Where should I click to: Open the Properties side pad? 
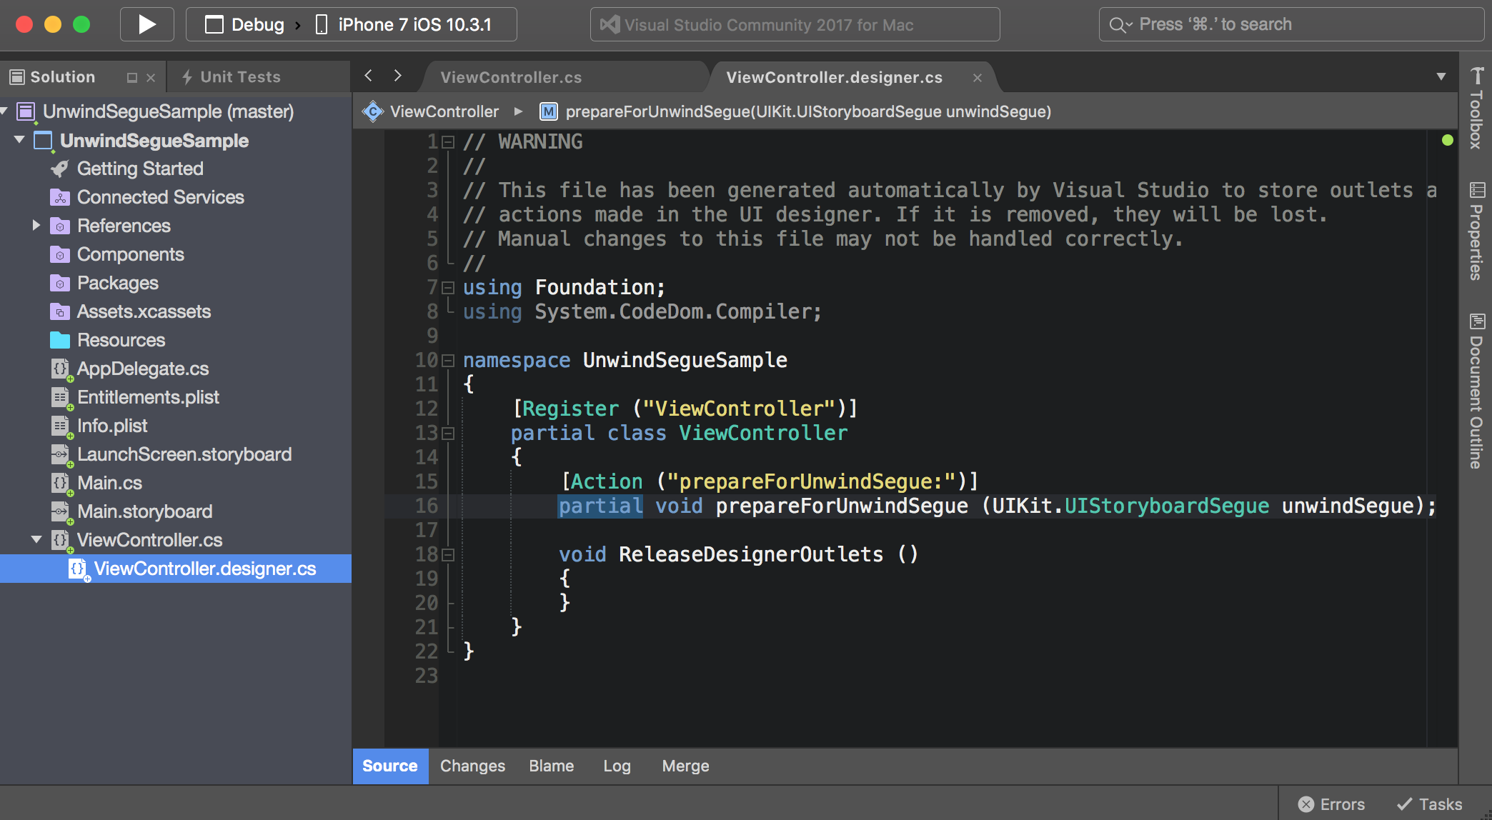coord(1476,231)
